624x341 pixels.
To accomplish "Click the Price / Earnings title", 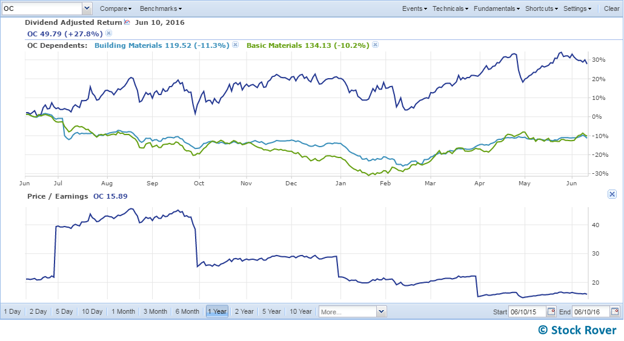I will [58, 196].
